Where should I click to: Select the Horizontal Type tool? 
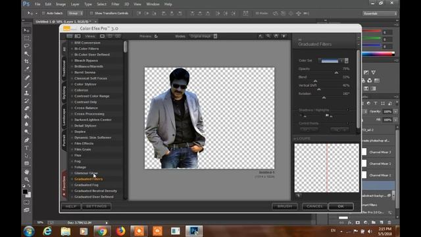(26, 147)
